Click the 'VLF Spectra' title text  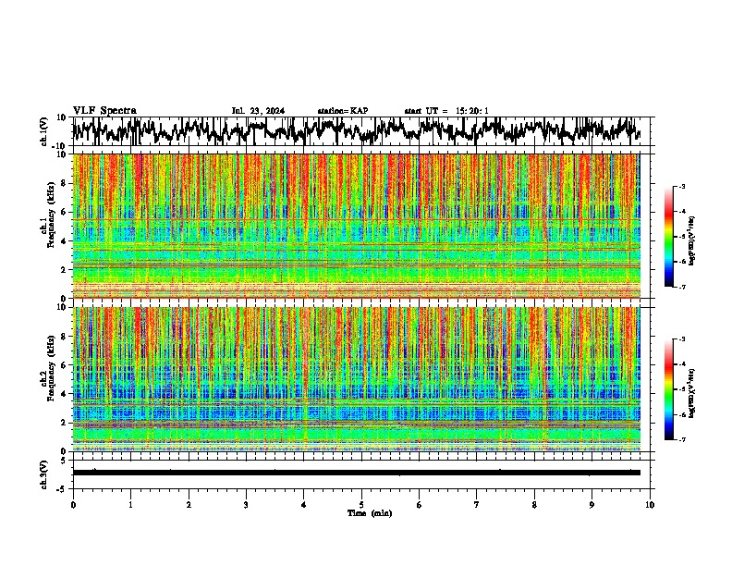point(104,110)
